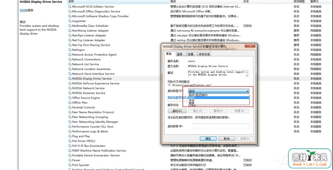
Task: Click the description box scroll down arrow
Action: click(247, 76)
